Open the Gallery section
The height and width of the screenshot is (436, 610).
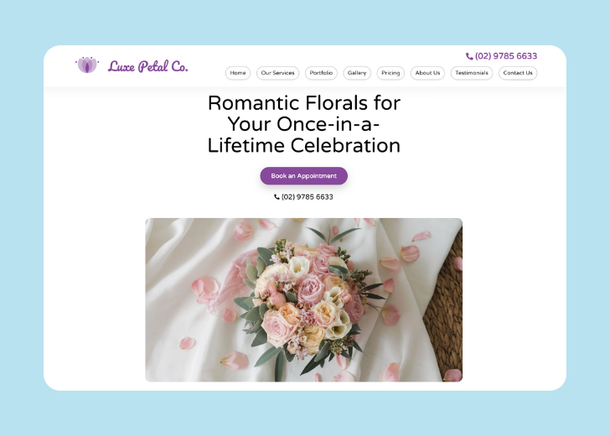click(357, 73)
